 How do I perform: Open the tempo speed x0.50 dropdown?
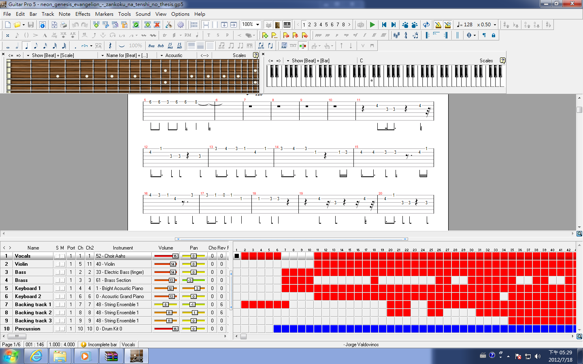pos(495,25)
